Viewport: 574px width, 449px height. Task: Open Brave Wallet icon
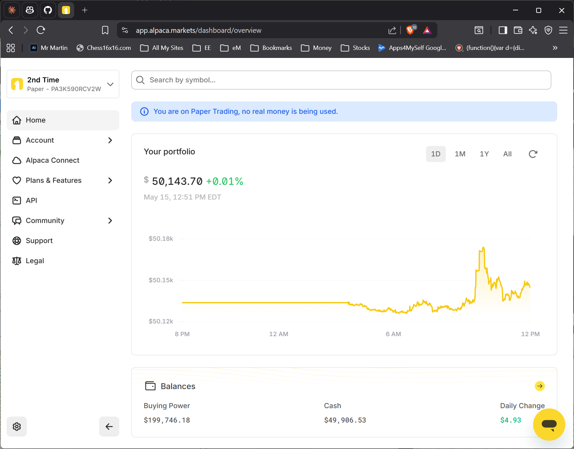(518, 30)
